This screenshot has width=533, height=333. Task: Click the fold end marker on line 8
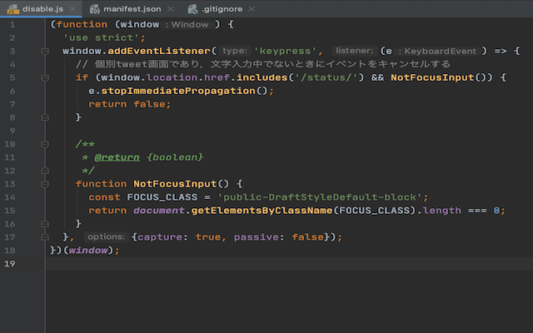click(x=45, y=117)
